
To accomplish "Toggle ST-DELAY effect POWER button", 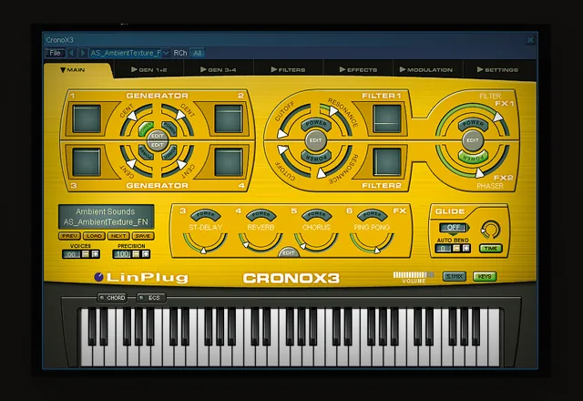I will point(205,215).
